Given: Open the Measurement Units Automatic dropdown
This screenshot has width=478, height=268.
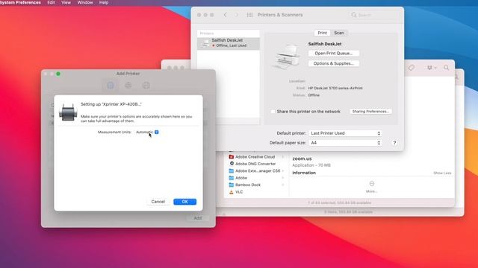Looking at the screenshot, I should [x=147, y=133].
